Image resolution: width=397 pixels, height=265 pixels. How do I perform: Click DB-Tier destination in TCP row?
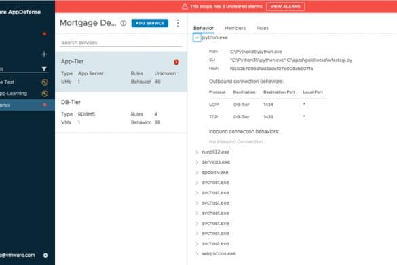coord(242,117)
